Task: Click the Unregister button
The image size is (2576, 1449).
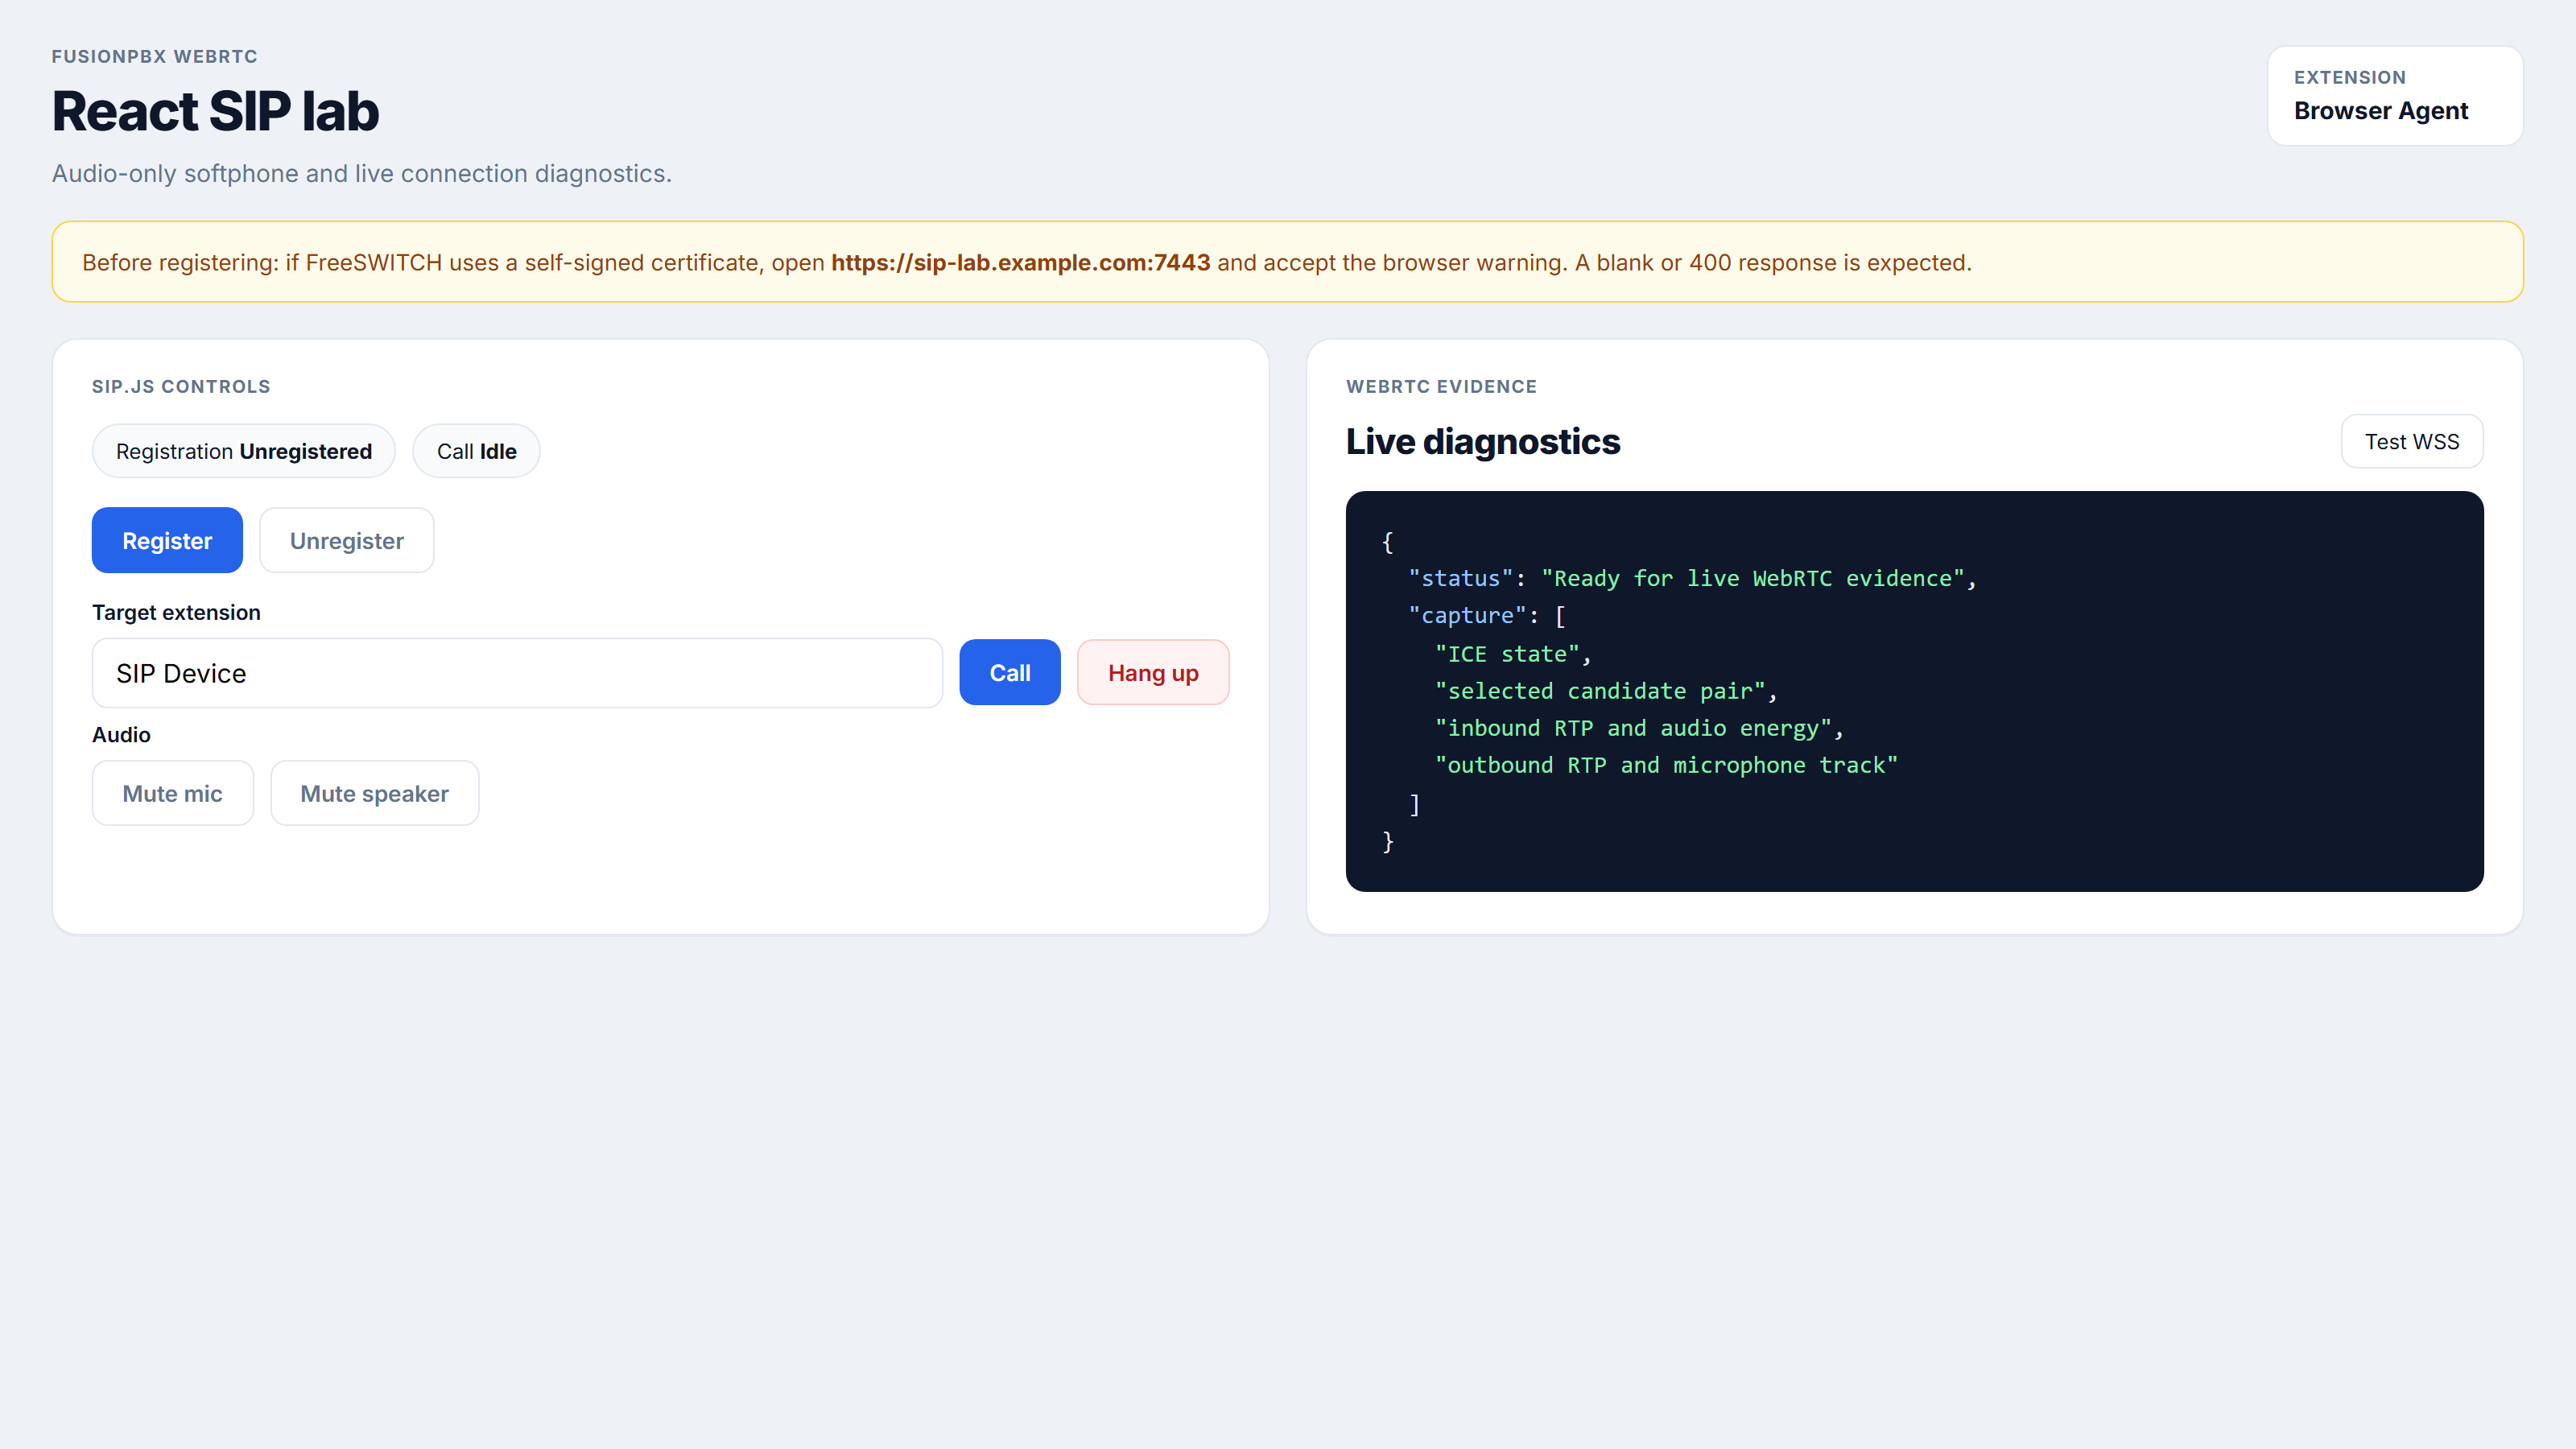Action: pyautogui.click(x=346, y=540)
